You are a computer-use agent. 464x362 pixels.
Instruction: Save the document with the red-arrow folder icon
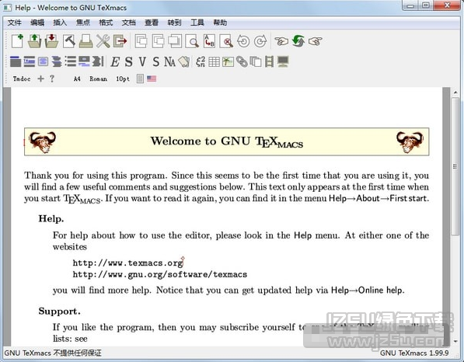click(x=51, y=41)
